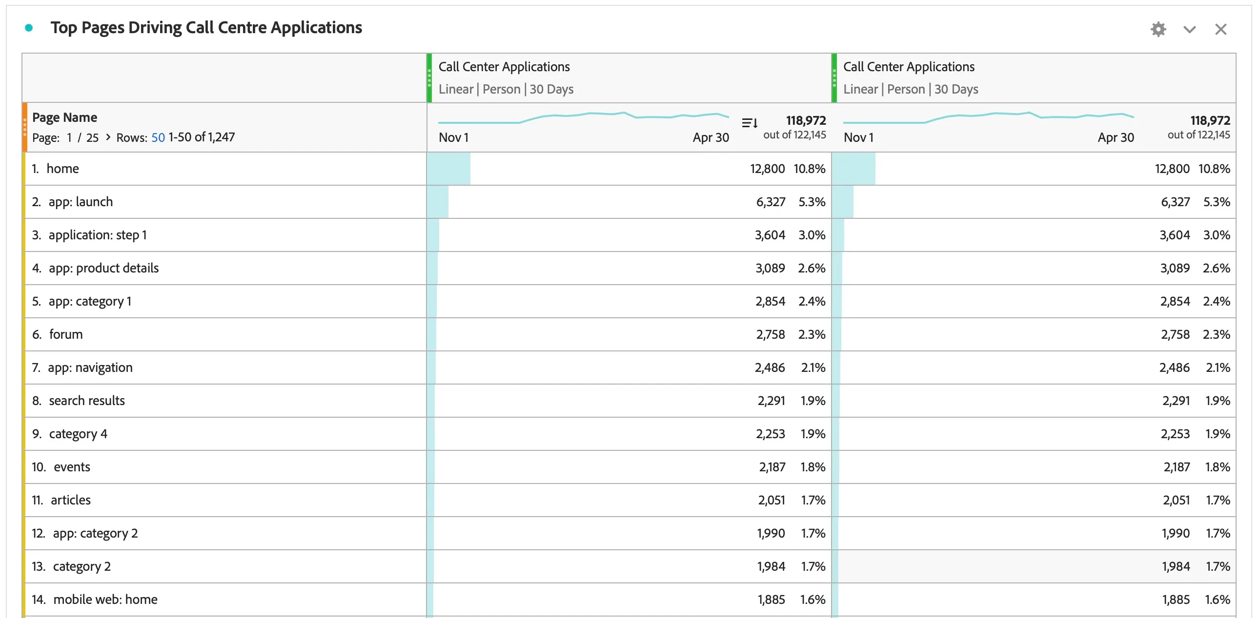Click second column 'Linear | Person | 30 Days' attribution

pos(911,89)
